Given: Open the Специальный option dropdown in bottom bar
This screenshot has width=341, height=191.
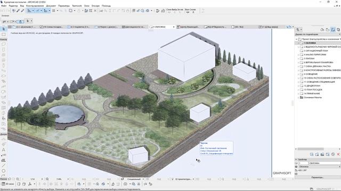Looking at the screenshot, I should click(x=143, y=179).
